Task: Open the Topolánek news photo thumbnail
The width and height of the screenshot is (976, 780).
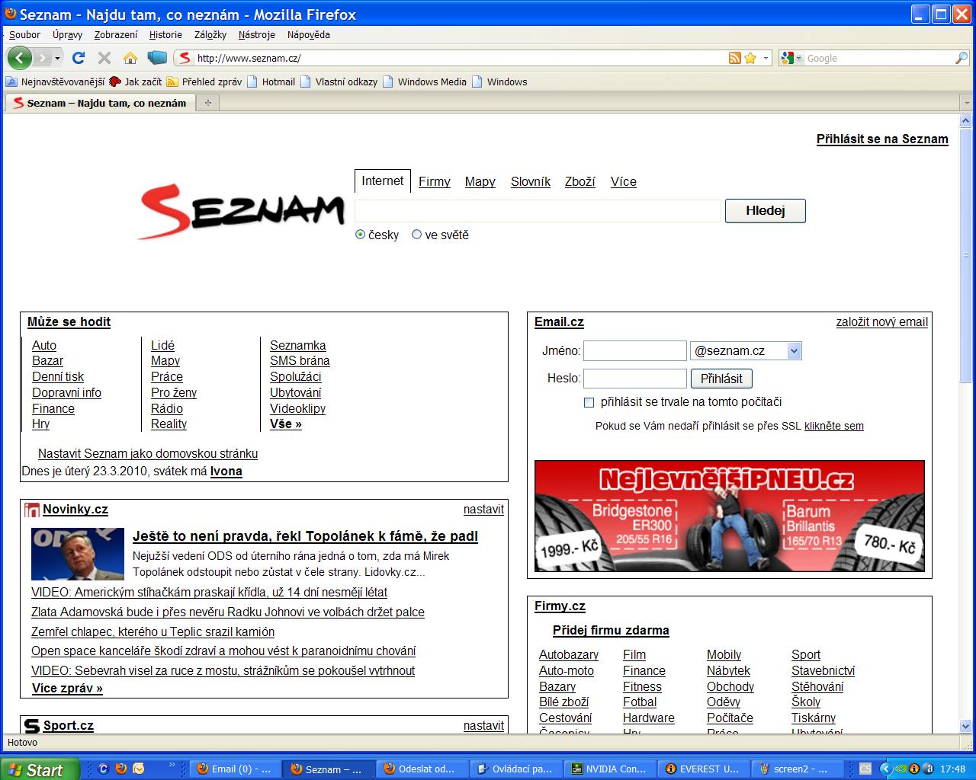Action: point(77,554)
